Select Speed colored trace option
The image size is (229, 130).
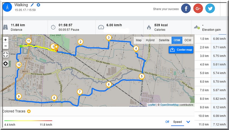[x=177, y=122]
